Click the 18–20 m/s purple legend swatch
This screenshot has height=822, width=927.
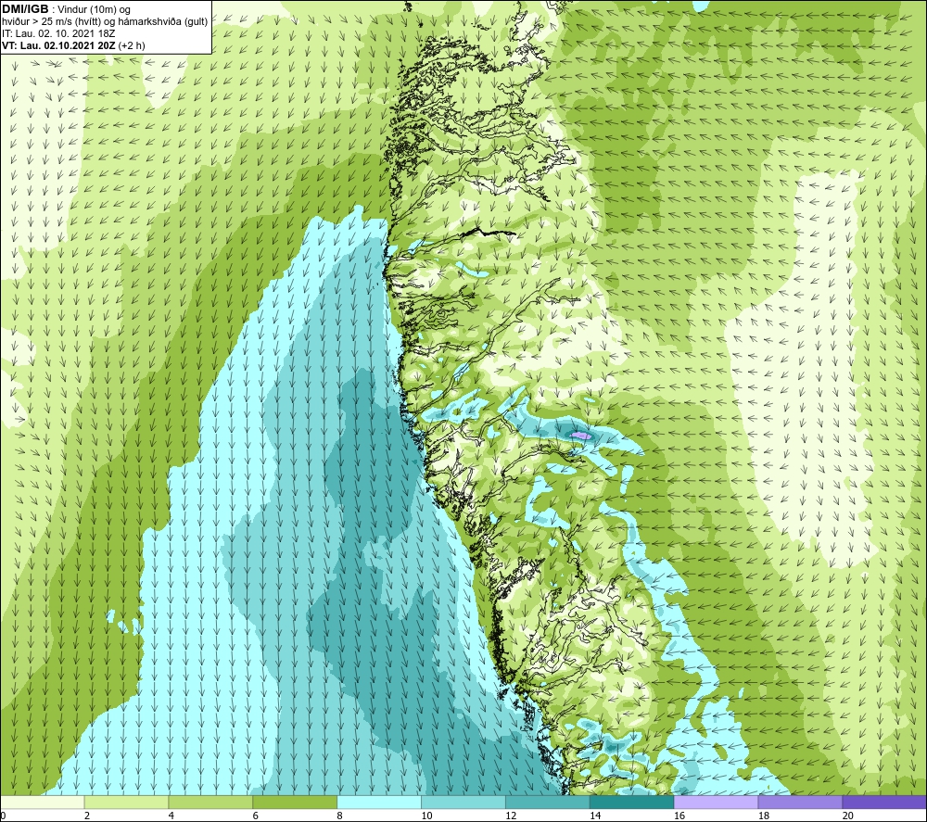point(800,802)
